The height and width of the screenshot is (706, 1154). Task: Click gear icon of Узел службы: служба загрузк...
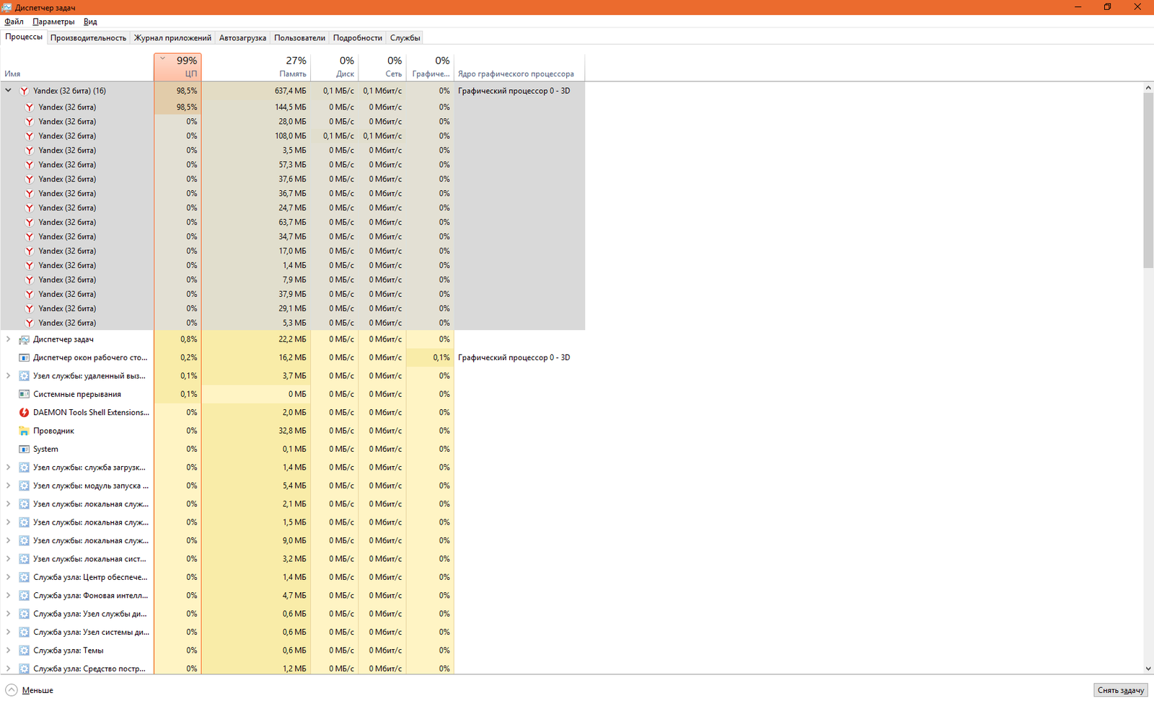(x=24, y=468)
